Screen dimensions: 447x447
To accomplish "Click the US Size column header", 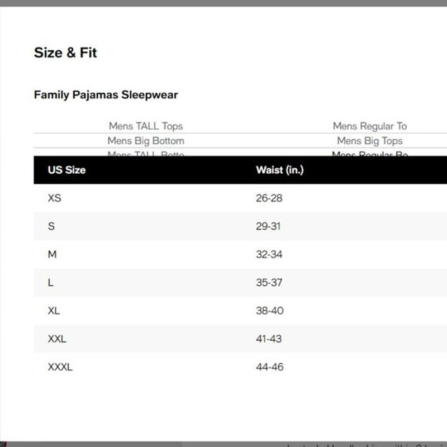I will click(x=66, y=170).
